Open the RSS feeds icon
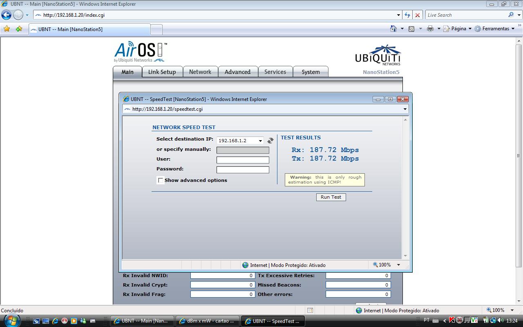This screenshot has width=523, height=327. coord(411,29)
